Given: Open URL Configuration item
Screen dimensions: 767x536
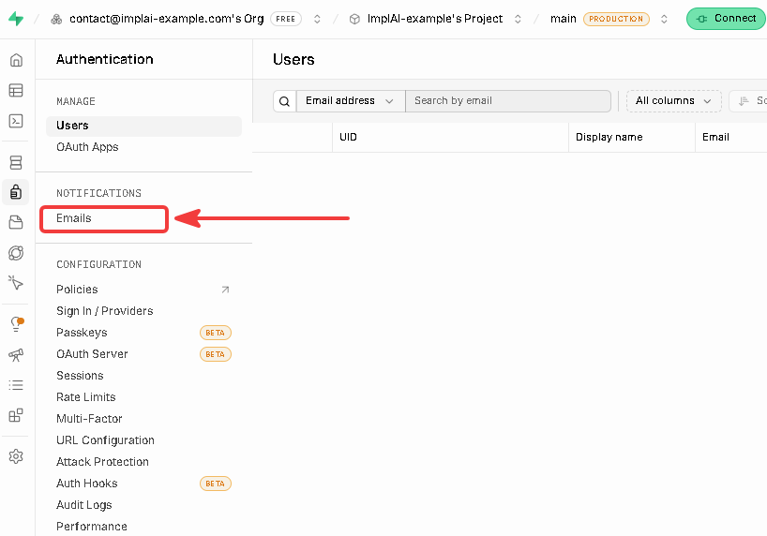Looking at the screenshot, I should 105,440.
